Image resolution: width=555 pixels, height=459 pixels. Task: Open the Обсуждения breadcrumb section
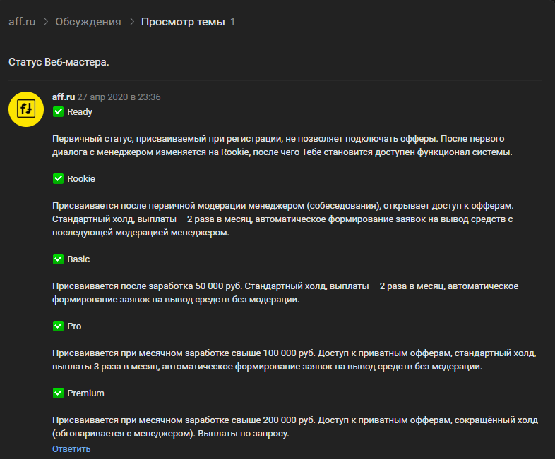(x=88, y=22)
